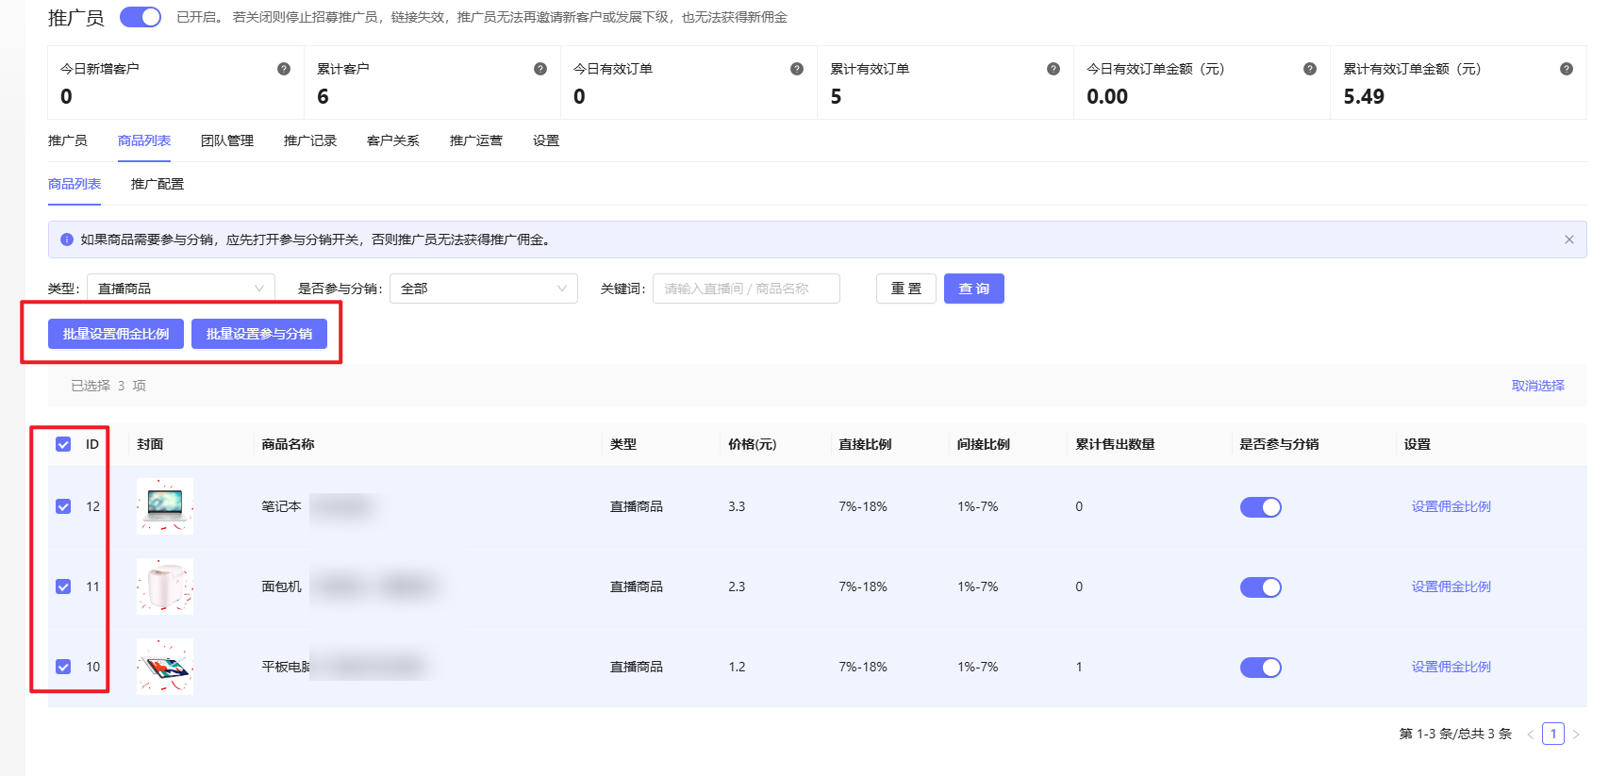1609x776 pixels.
Task: Click help icon beside 今日有效订单
Action: click(797, 69)
